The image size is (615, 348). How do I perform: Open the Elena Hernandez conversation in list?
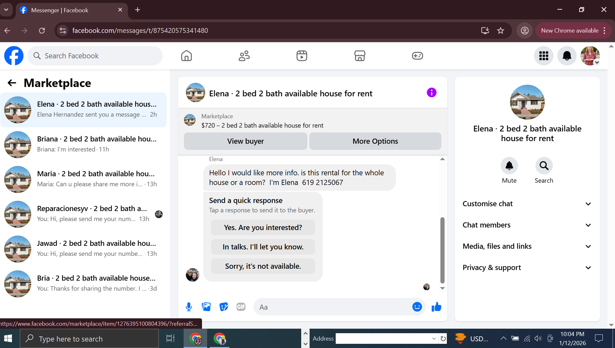83,110
